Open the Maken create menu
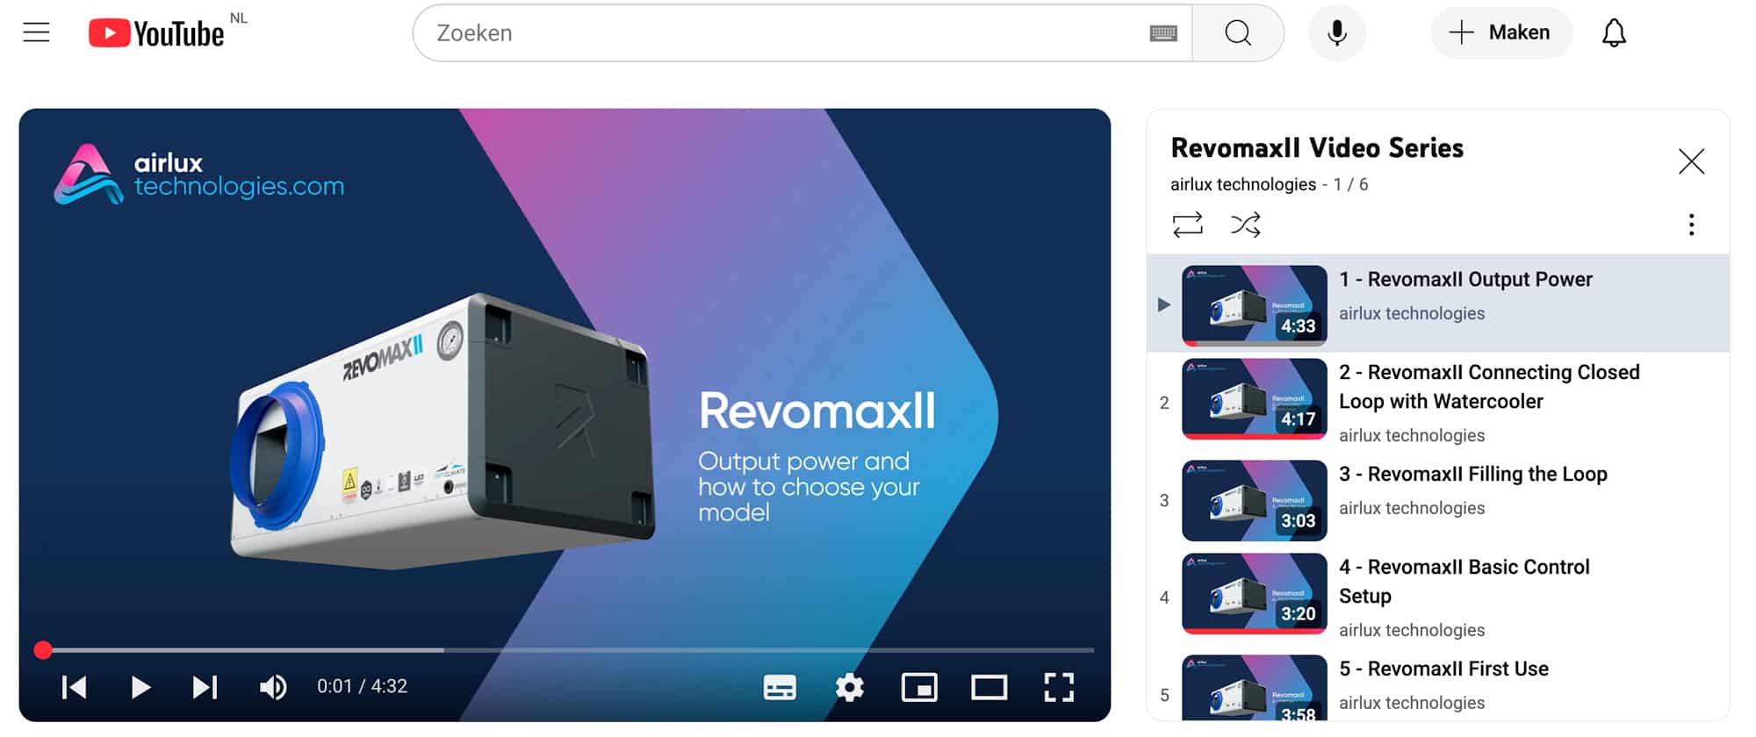 pos(1501,33)
